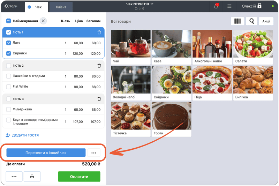Check the Фільтр-кава checkbox
Image resolution: width=279 pixels, height=186 pixels.
click(8, 109)
